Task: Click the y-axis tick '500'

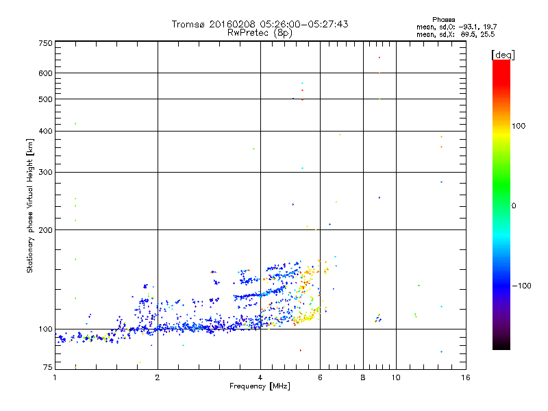Action: point(46,99)
